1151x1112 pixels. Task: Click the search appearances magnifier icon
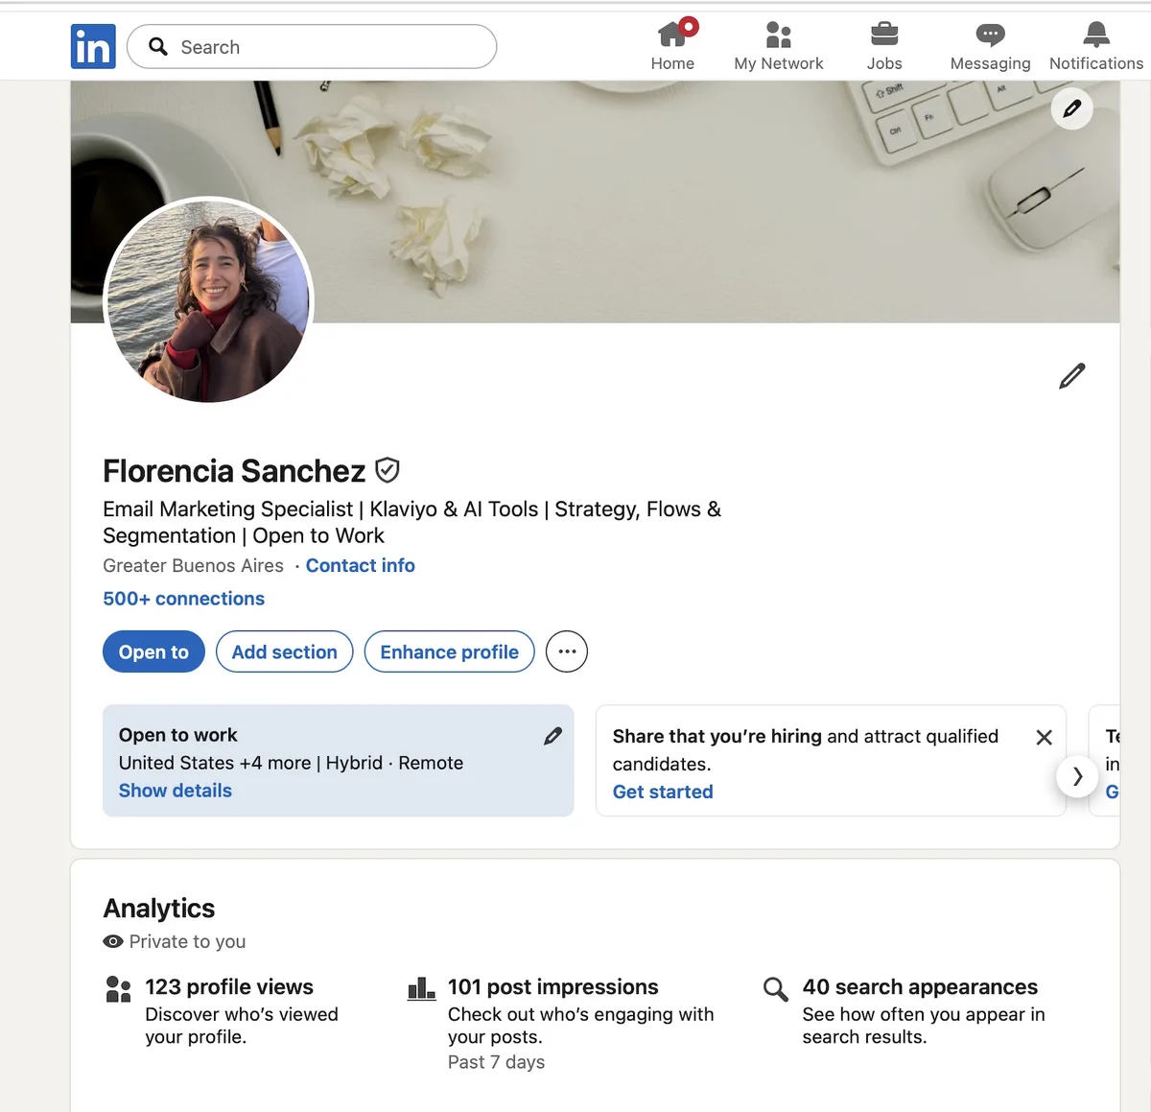775,989
